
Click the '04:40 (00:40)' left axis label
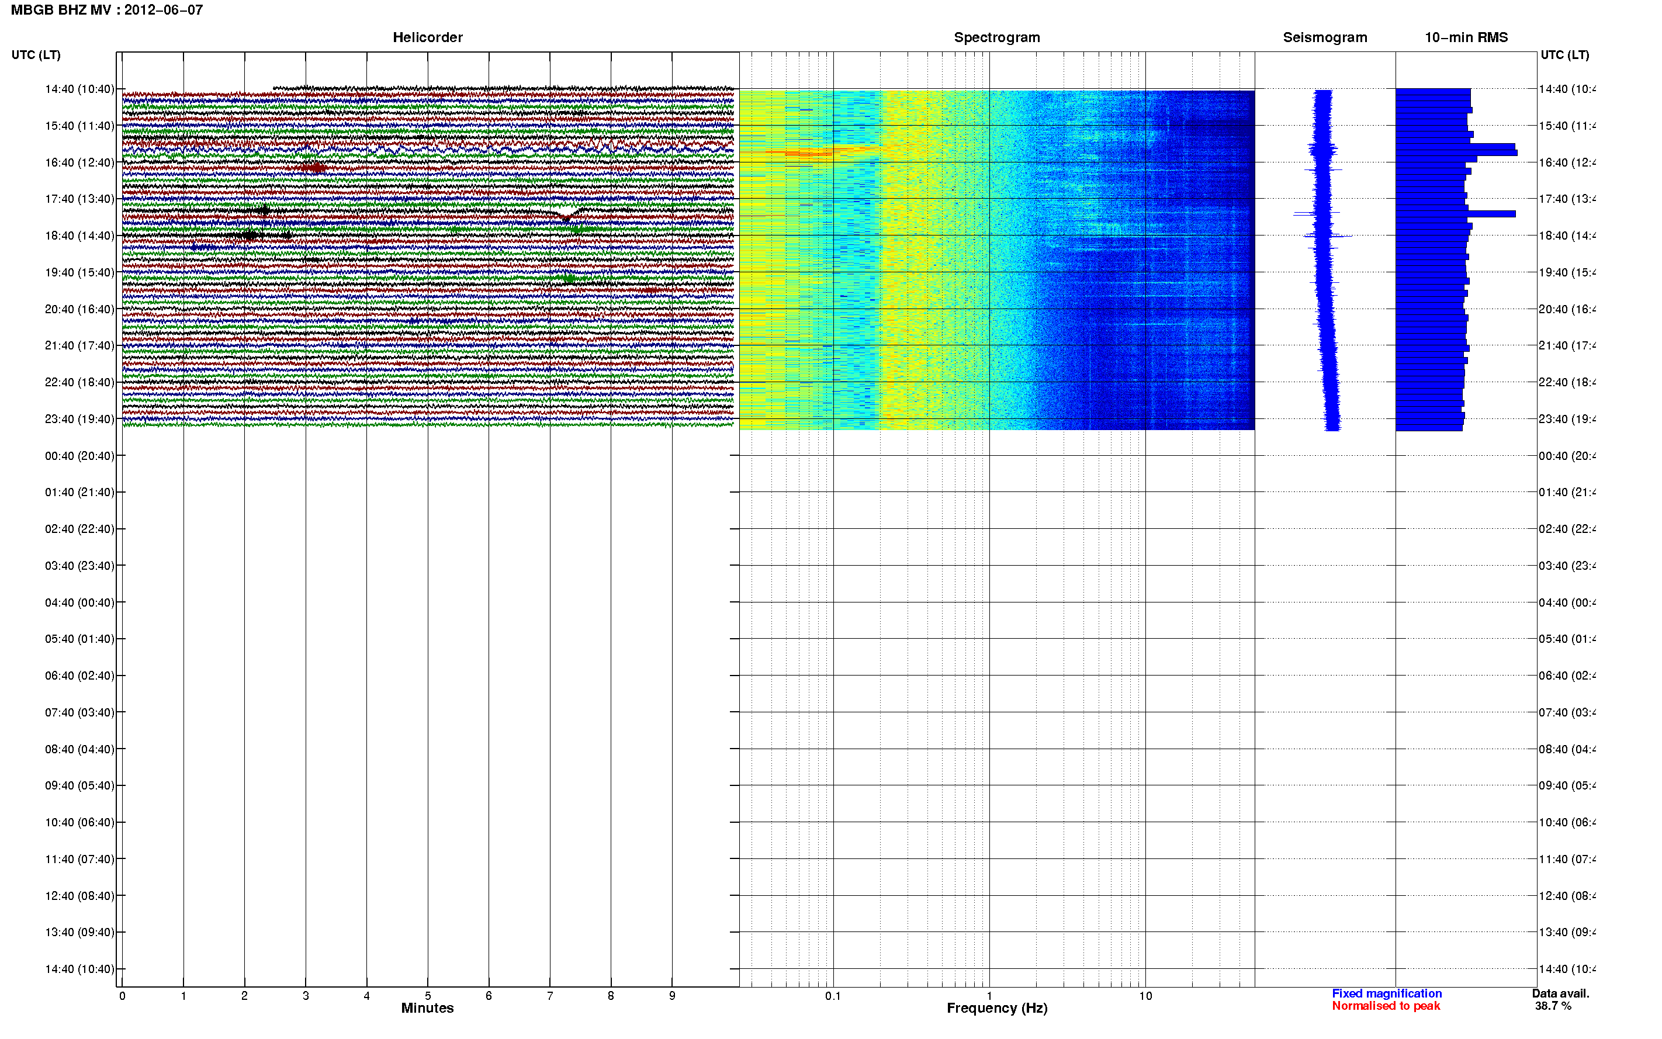coord(79,602)
